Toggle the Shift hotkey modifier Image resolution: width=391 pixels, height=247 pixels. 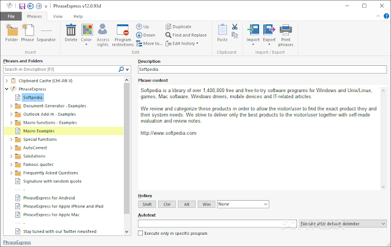pos(147,204)
